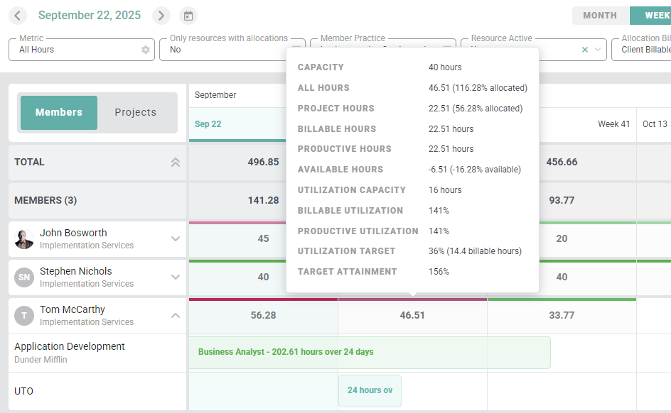Screen dimensions: 671x413
Task: Select the MONTH view tab
Action: [600, 16]
